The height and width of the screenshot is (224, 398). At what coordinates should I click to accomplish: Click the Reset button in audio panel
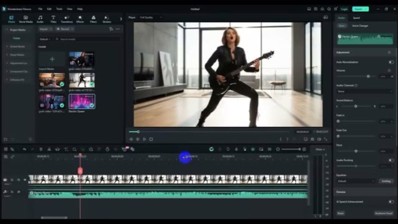coord(341,213)
